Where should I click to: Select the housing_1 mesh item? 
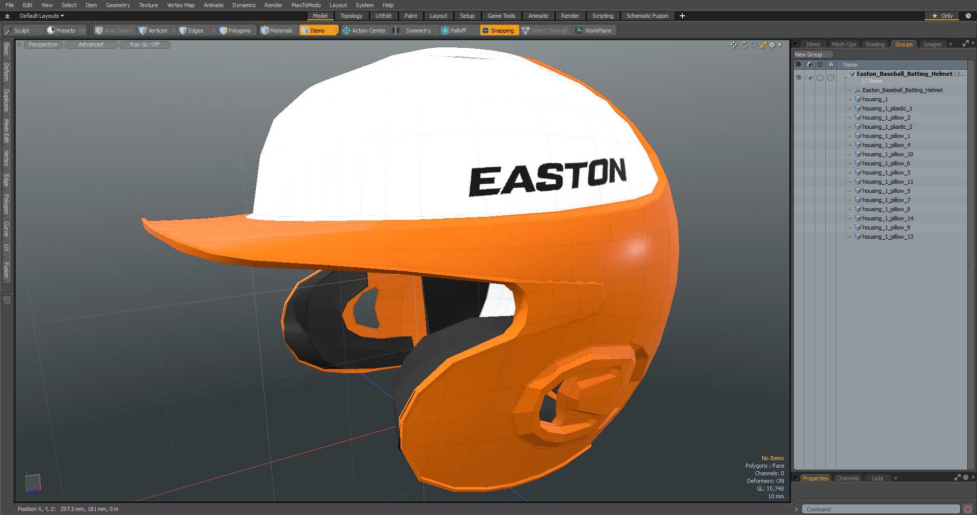875,99
